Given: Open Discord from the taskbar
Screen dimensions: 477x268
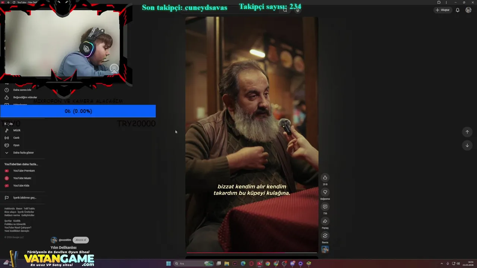Looking at the screenshot, I should pyautogui.click(x=293, y=264).
